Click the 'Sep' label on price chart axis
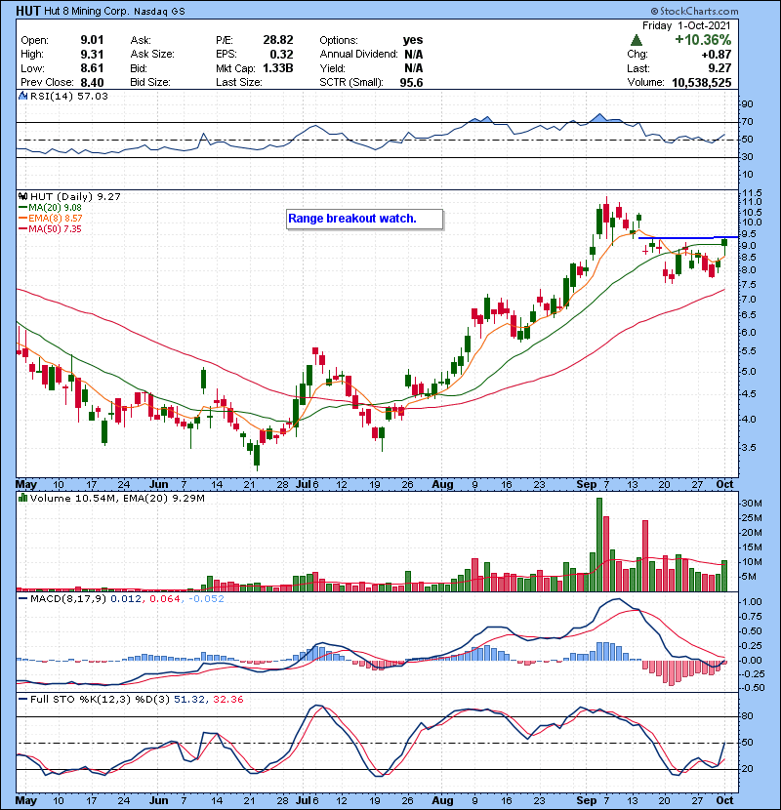 tap(586, 485)
